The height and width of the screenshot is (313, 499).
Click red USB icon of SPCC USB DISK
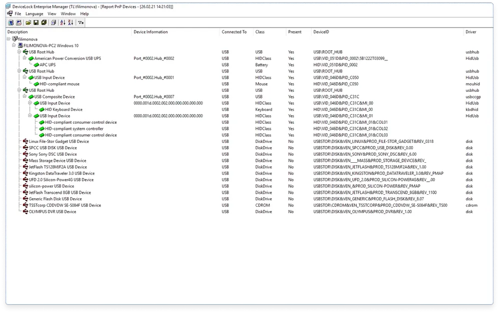(x=25, y=147)
